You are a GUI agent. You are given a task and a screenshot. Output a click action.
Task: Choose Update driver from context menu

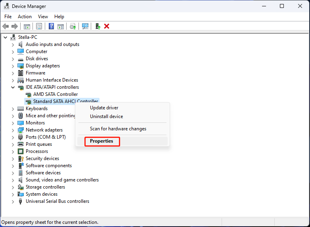[122, 108]
